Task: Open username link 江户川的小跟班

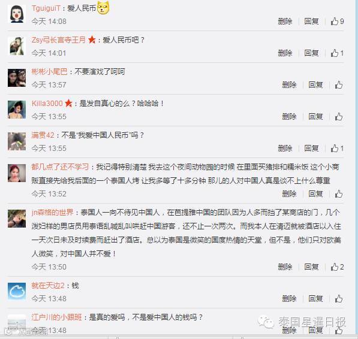Action: click(56, 317)
